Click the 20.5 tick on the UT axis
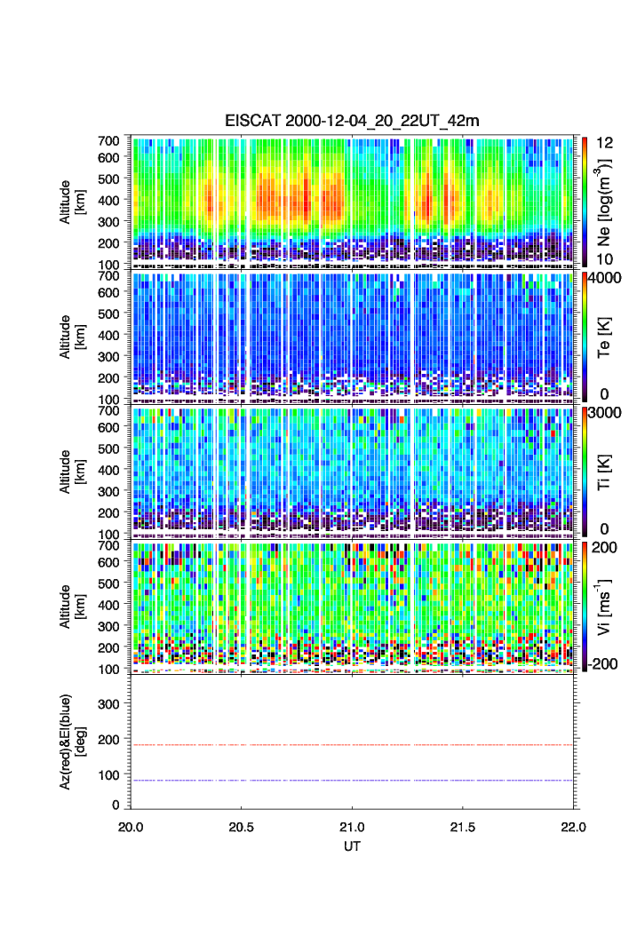This screenshot has width=629, height=944. (x=242, y=826)
